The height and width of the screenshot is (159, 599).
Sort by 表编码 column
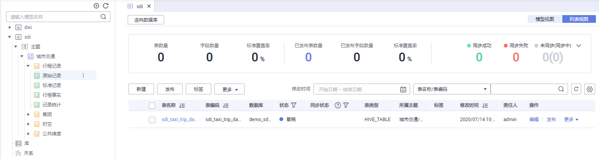(x=226, y=105)
